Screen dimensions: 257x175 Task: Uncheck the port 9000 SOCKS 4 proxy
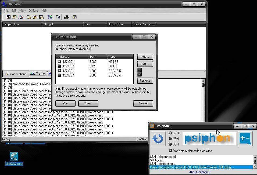(x=59, y=75)
